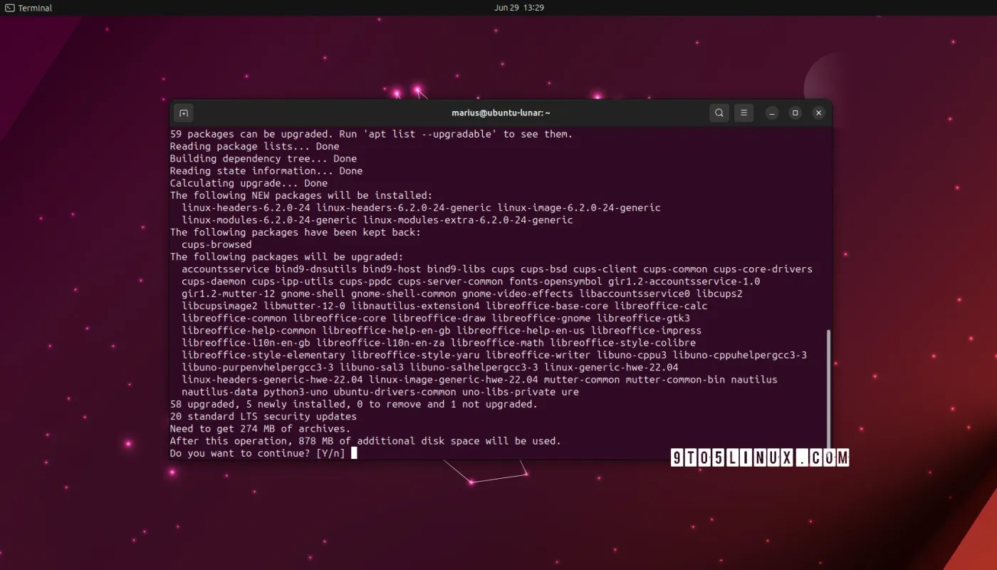This screenshot has width=997, height=570.
Task: Click the 'accountsservice' package name
Action: click(226, 269)
